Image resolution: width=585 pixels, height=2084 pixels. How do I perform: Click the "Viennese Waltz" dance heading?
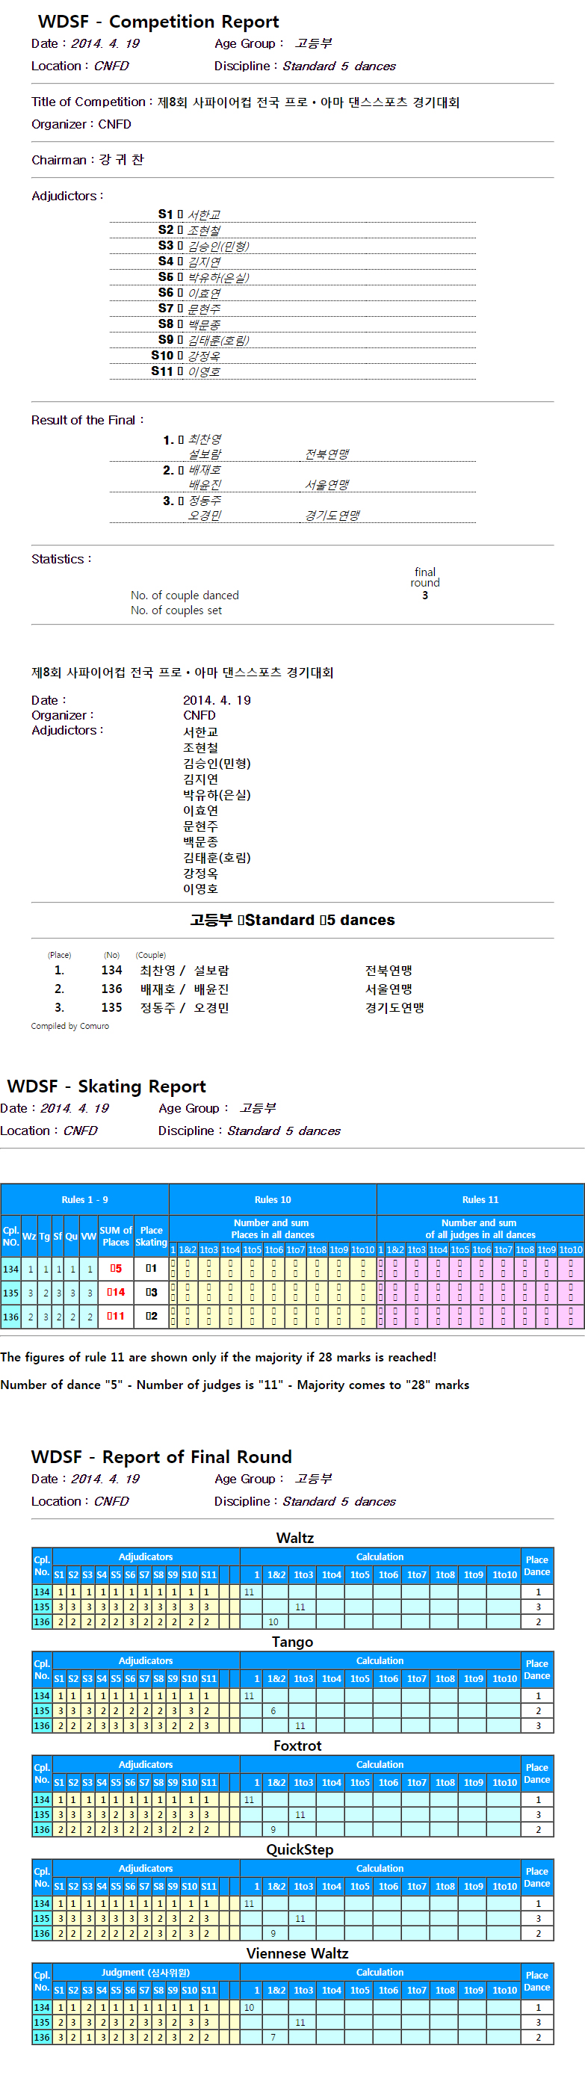(297, 1954)
